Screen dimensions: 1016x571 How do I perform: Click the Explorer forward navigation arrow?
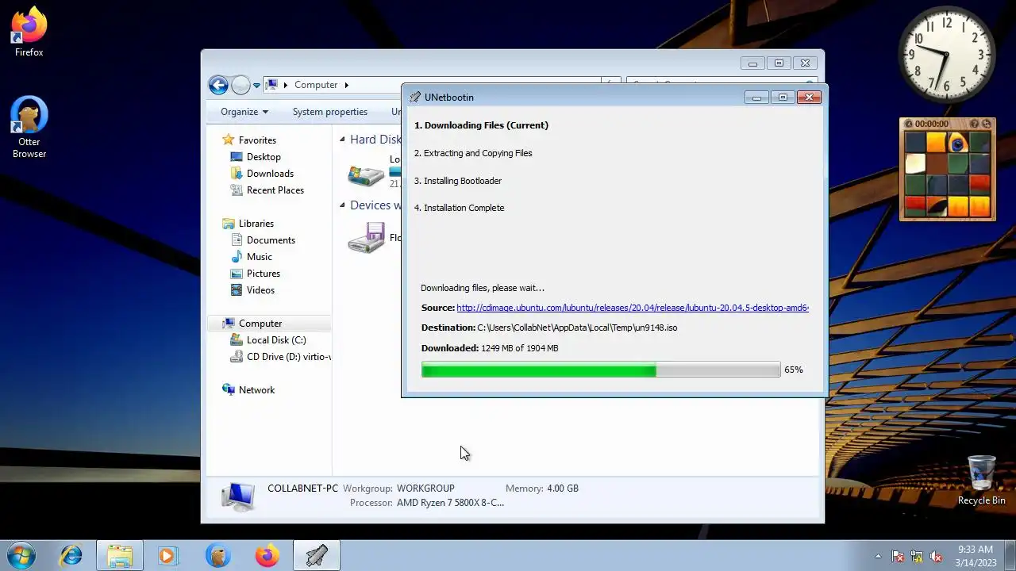click(241, 85)
